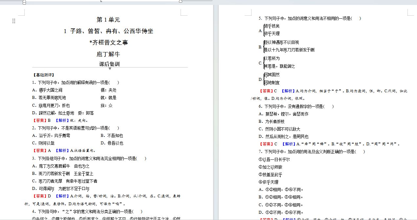Click the 课后集训 section heading

click(109, 64)
